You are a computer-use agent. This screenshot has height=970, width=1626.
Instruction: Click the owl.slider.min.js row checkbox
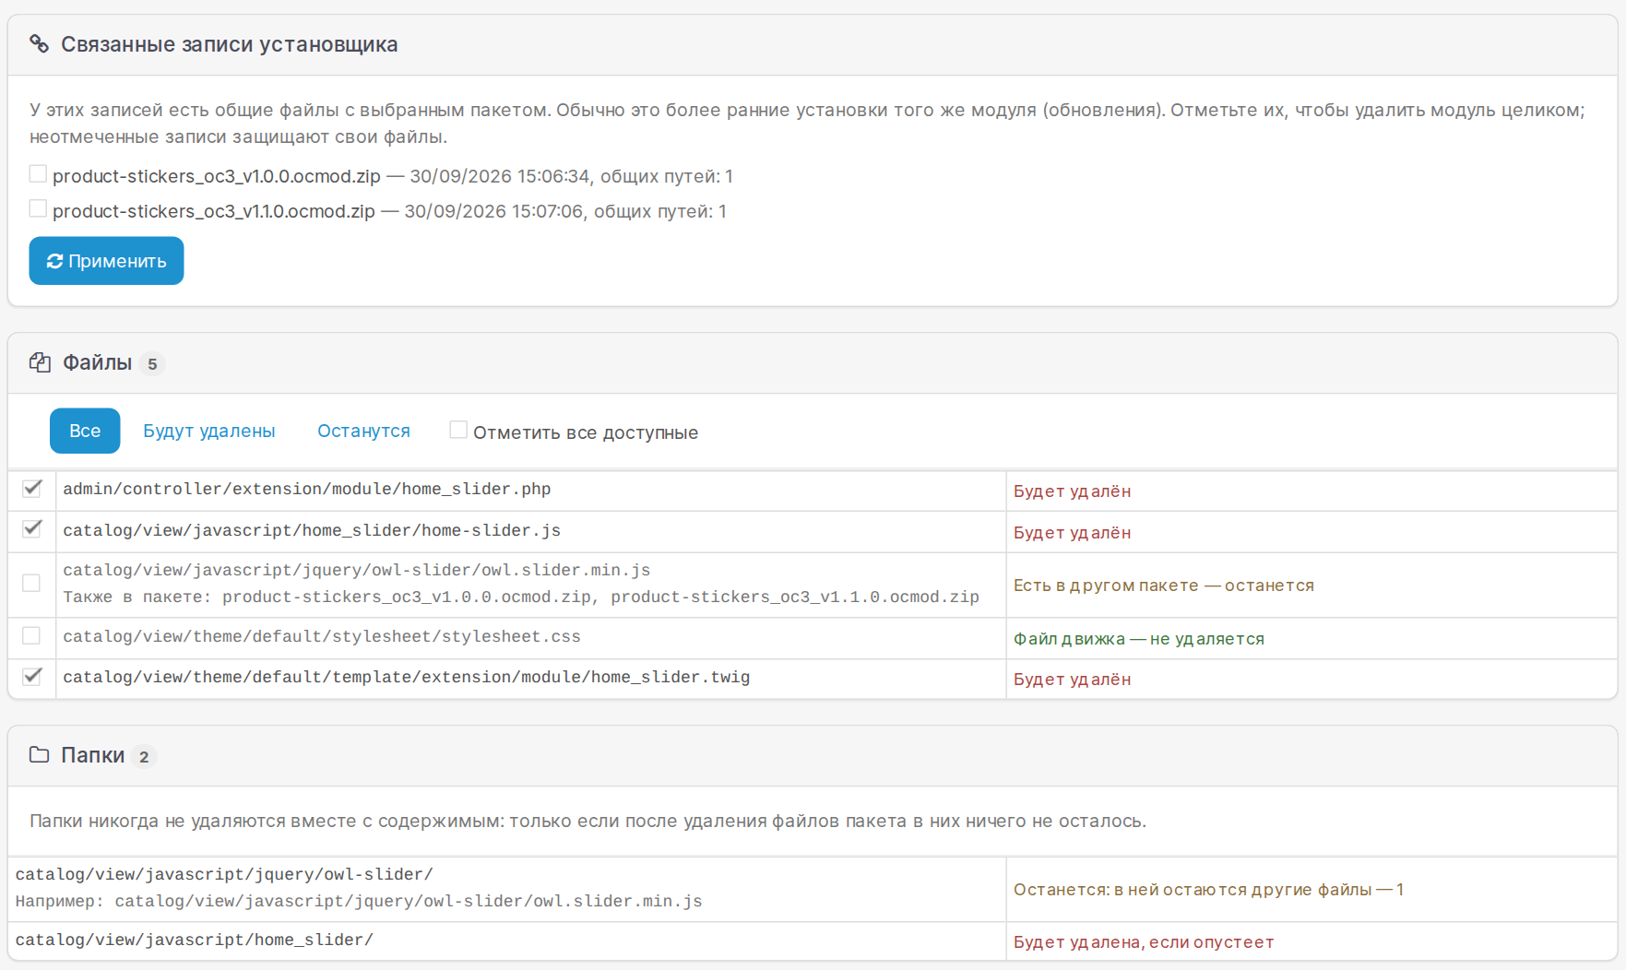point(31,583)
